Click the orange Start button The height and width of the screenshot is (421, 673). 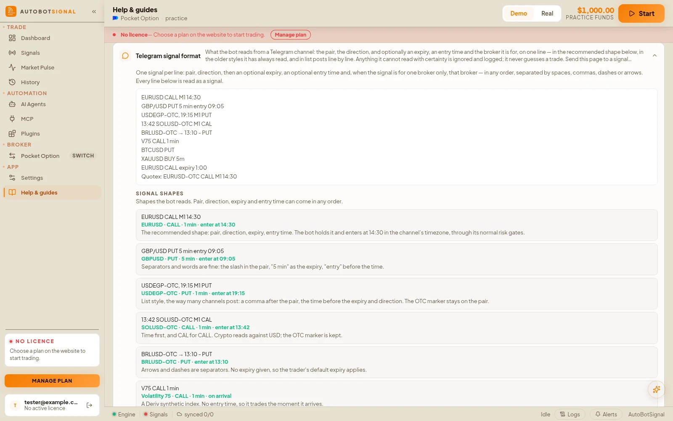tap(641, 13)
